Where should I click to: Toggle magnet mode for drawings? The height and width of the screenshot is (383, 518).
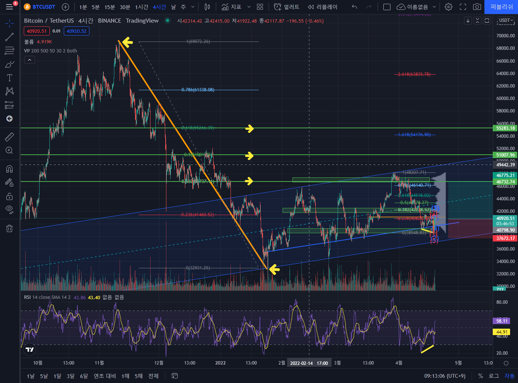pyautogui.click(x=9, y=169)
